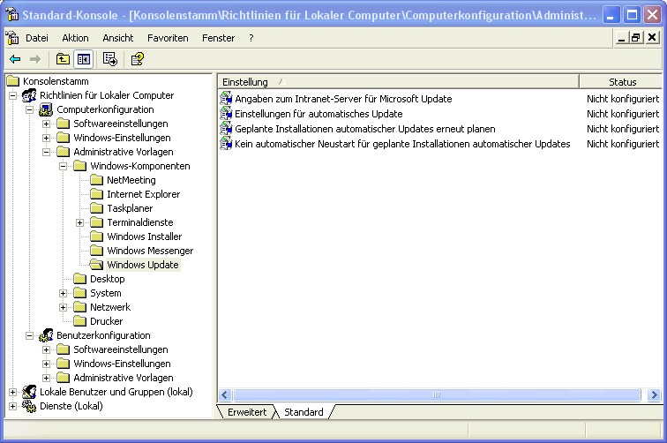Select Administrative Vorlagen under Benutzerkonfiguration

(124, 378)
